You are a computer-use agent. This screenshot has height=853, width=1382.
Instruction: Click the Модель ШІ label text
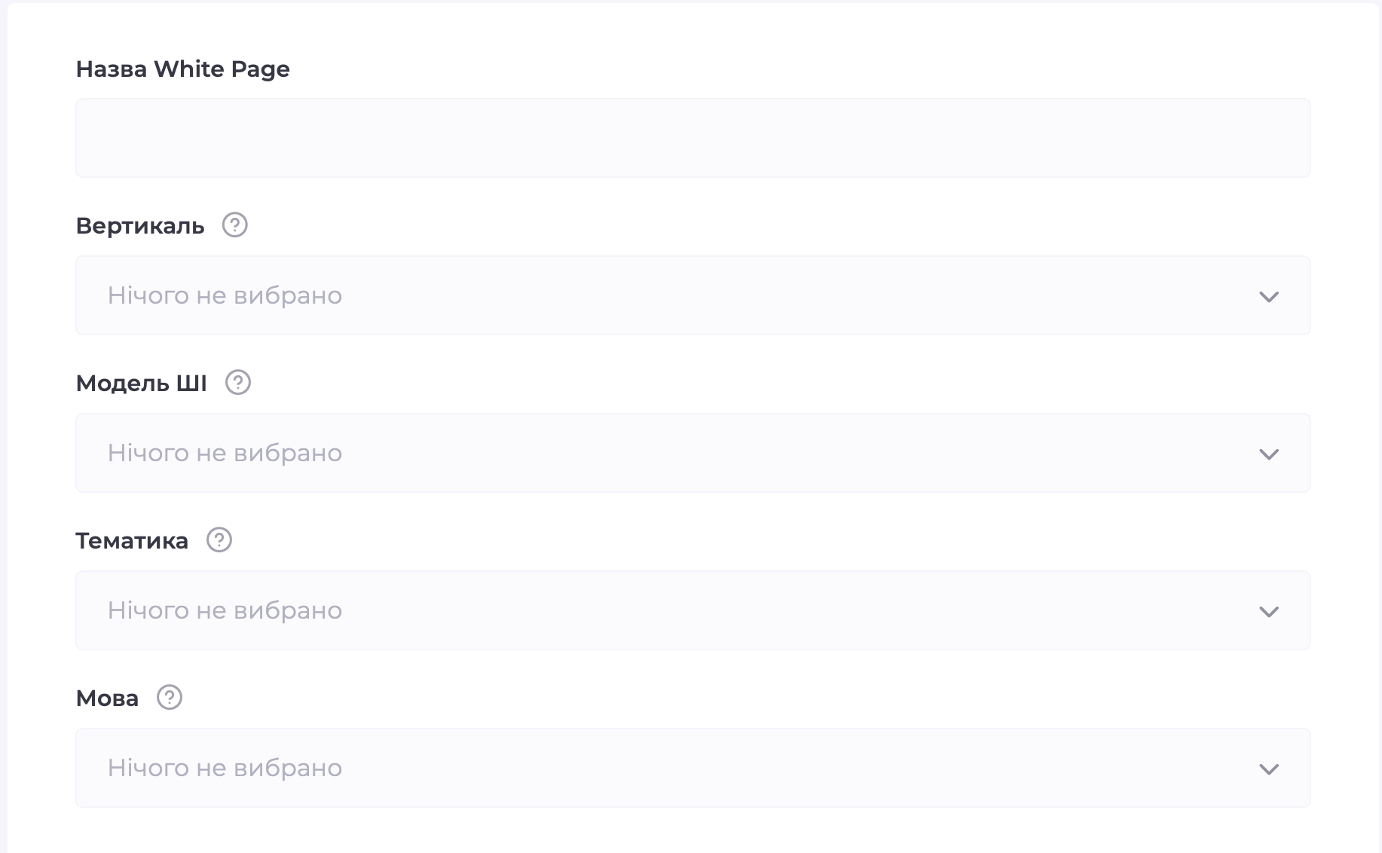click(x=141, y=384)
